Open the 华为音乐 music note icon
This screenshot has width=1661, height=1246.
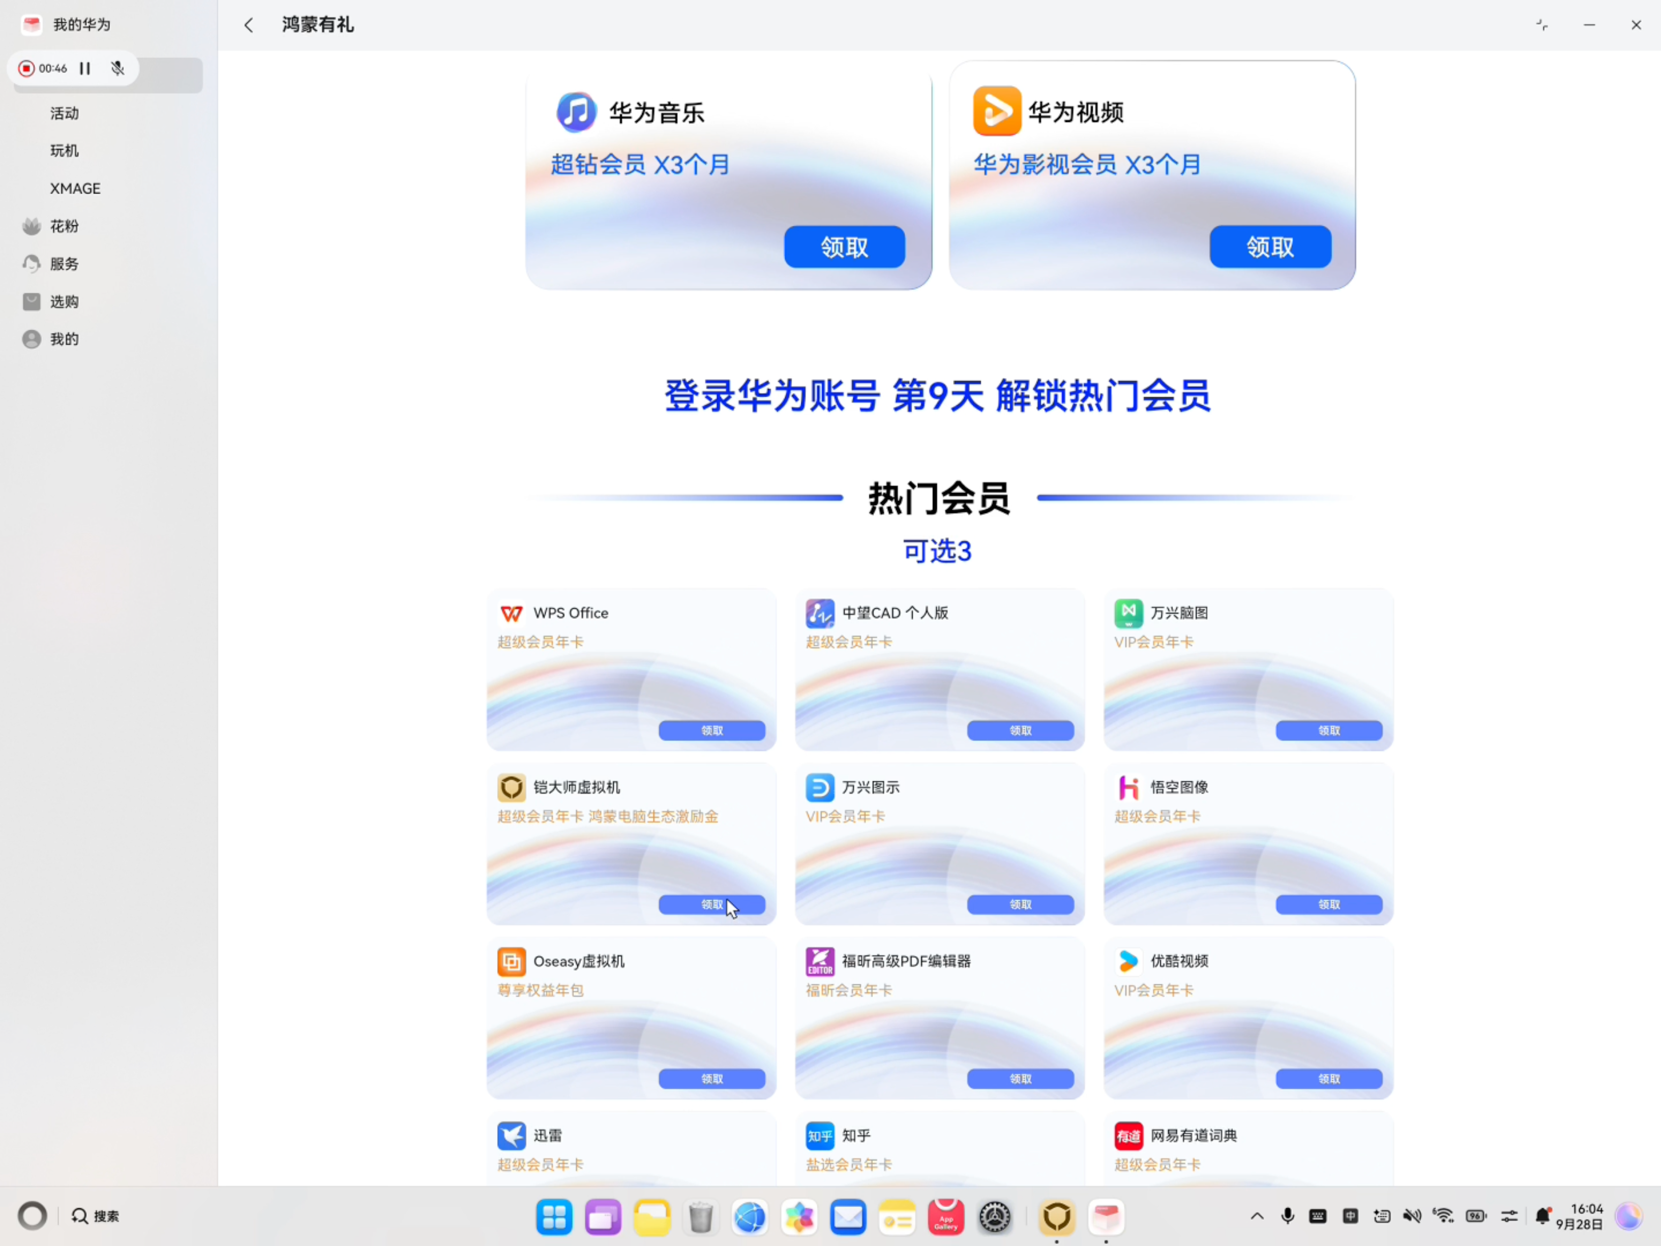(x=576, y=112)
